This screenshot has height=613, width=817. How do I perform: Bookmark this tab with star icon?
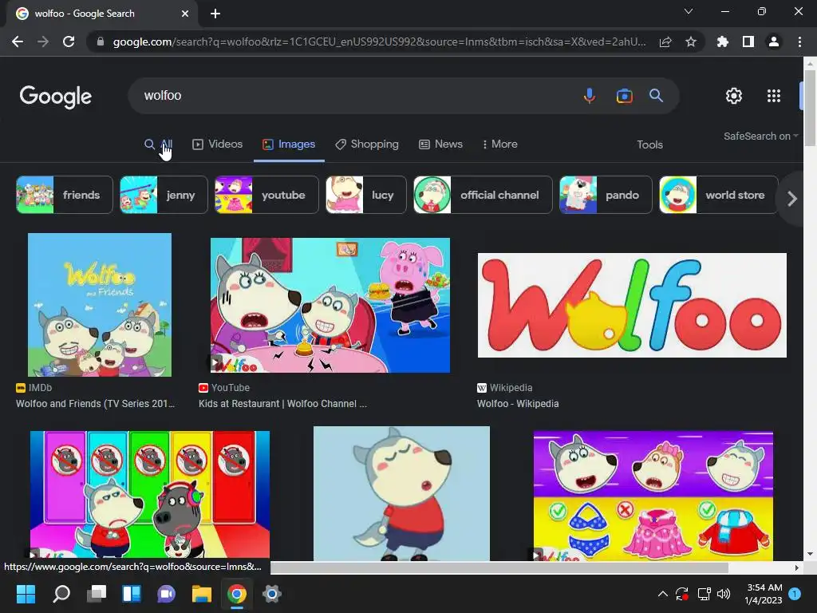coord(691,42)
